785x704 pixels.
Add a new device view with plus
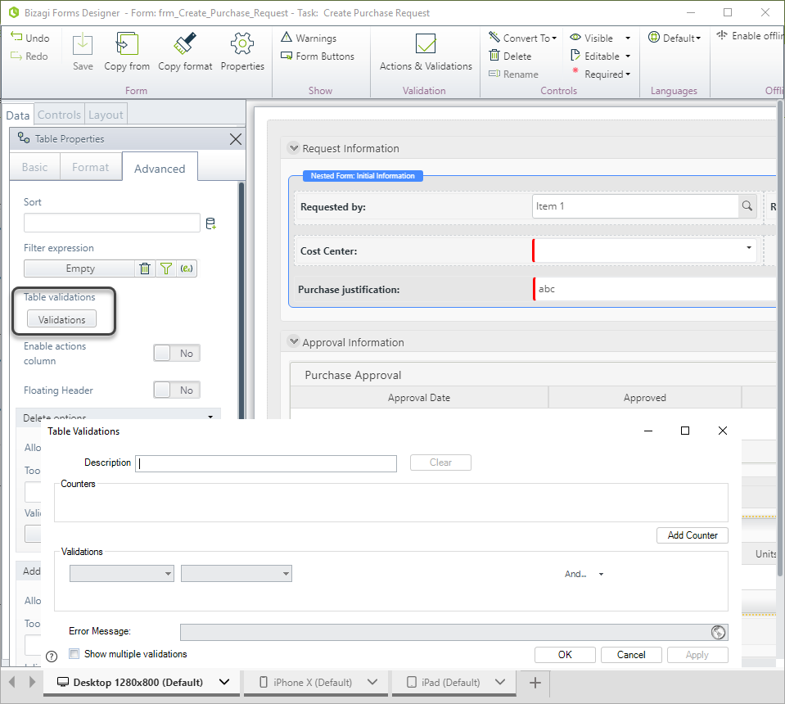pyautogui.click(x=535, y=683)
